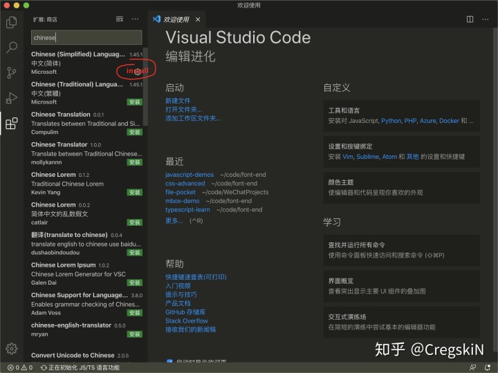Open 快捷键速查表 help link
498x373 pixels.
(x=196, y=277)
